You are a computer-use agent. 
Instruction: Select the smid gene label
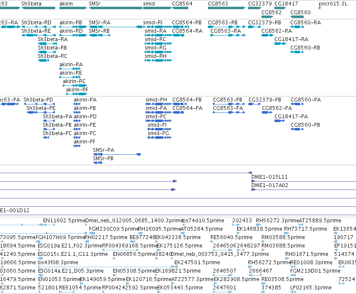[x=149, y=4]
